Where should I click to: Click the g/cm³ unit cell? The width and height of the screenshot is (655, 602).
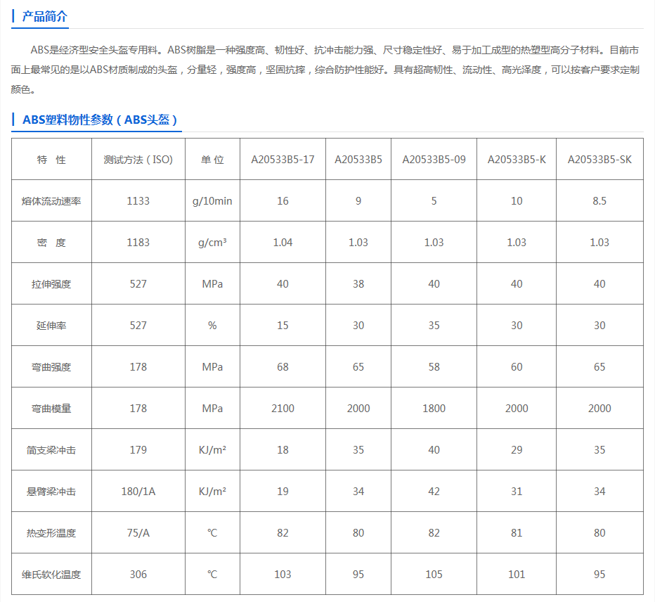(212, 243)
